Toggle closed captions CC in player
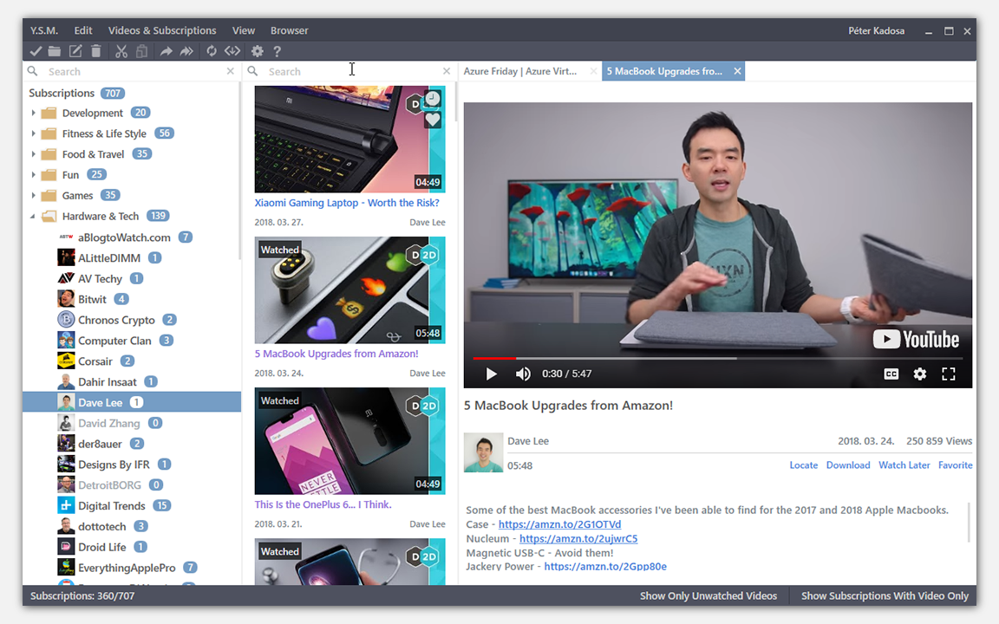The height and width of the screenshot is (624, 999). pyautogui.click(x=891, y=374)
